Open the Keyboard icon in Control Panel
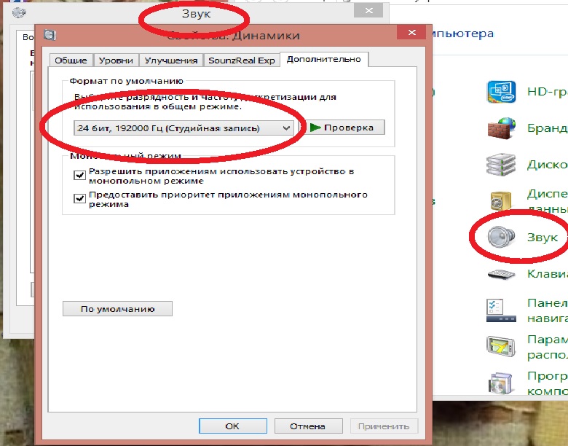 coord(501,274)
